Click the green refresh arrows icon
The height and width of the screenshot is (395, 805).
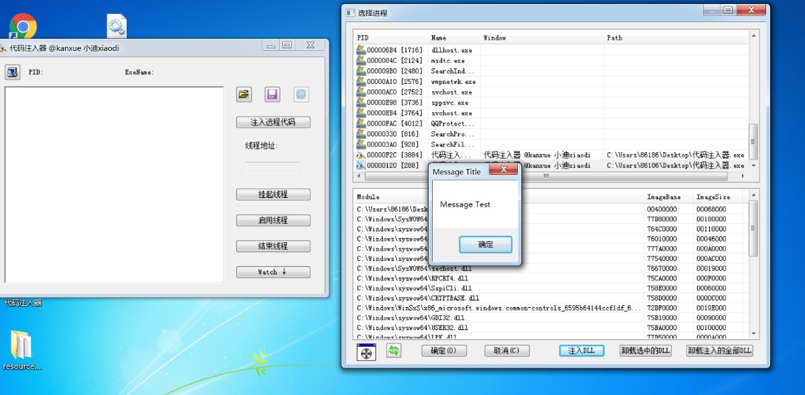pos(394,350)
